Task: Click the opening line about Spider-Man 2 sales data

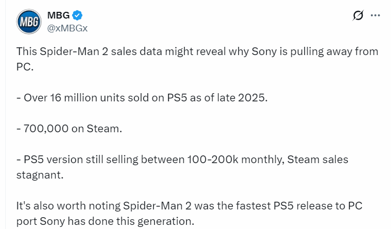Action: pos(196,52)
